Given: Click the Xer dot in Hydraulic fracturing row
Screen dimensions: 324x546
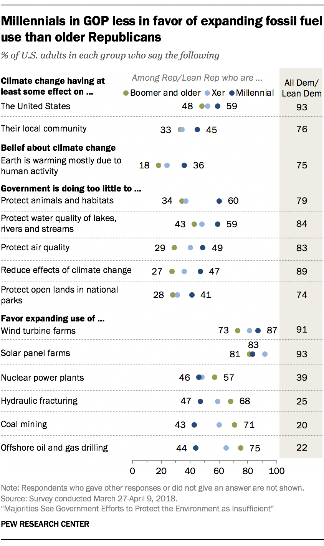Looking at the screenshot, I should pyautogui.click(x=218, y=401).
